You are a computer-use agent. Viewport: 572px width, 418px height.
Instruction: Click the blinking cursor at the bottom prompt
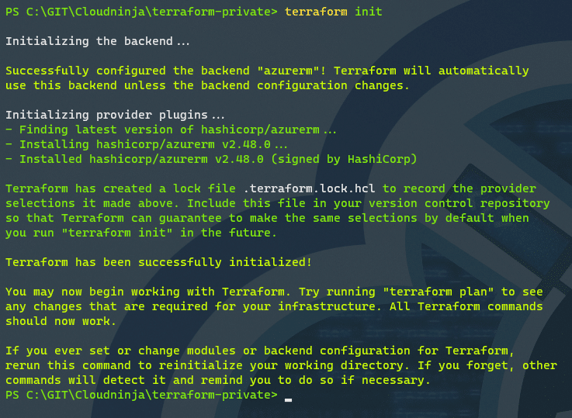(288, 400)
